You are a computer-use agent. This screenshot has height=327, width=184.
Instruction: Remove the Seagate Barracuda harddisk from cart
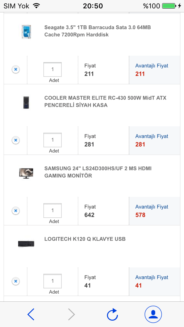tap(16, 69)
